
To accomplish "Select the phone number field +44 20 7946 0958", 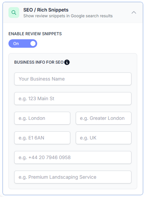I will tap(73, 157).
